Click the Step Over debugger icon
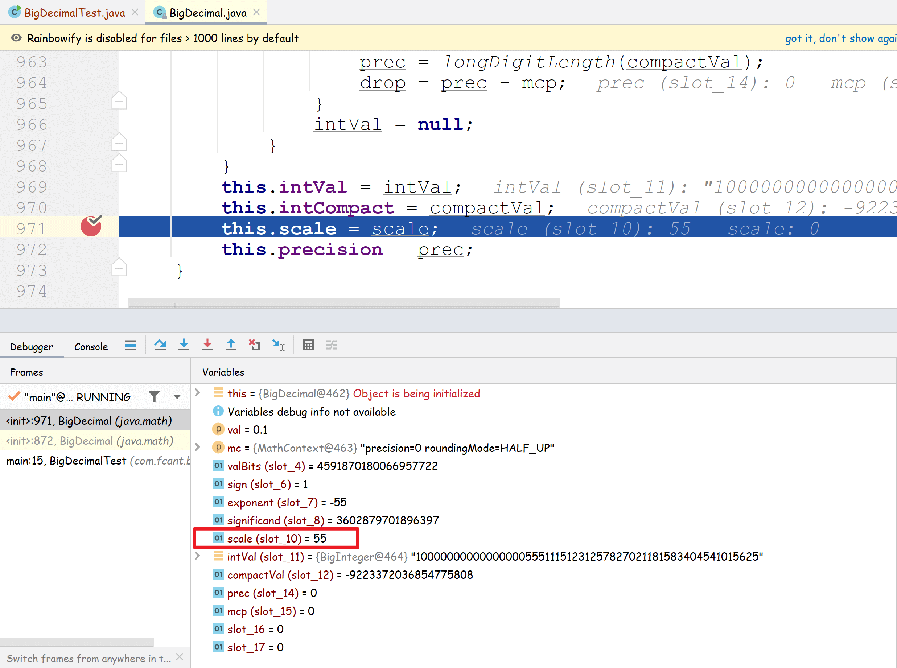This screenshot has height=668, width=897. click(x=160, y=345)
